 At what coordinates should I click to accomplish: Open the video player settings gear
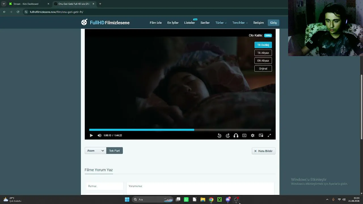click(252, 135)
